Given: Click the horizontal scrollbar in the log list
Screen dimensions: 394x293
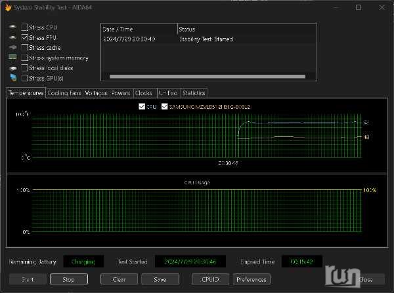Looking at the screenshot, I should coord(208,76).
